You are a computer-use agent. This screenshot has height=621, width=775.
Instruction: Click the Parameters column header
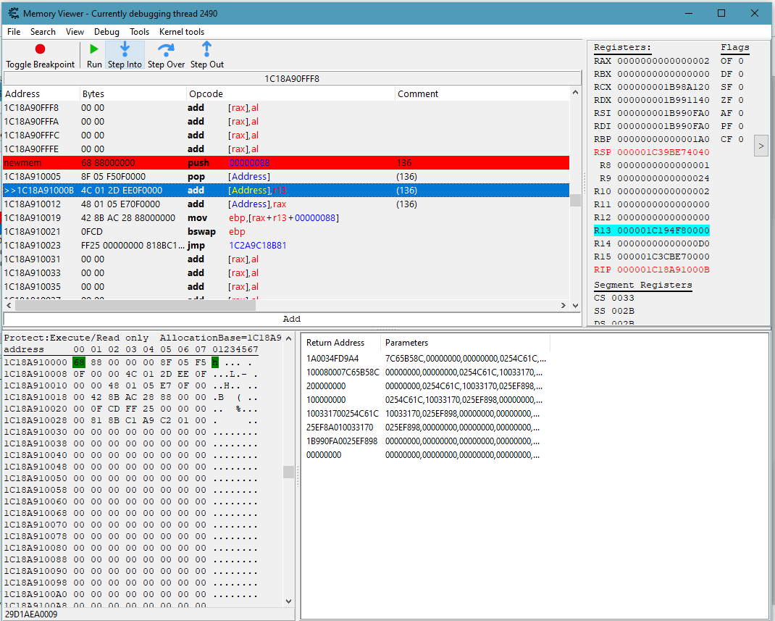pos(464,343)
